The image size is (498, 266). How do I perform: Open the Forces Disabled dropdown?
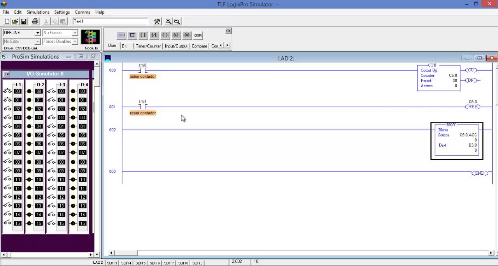(x=75, y=42)
